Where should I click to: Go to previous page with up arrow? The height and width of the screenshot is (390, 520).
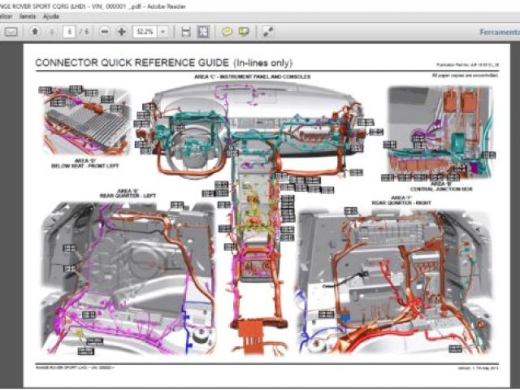35,31
